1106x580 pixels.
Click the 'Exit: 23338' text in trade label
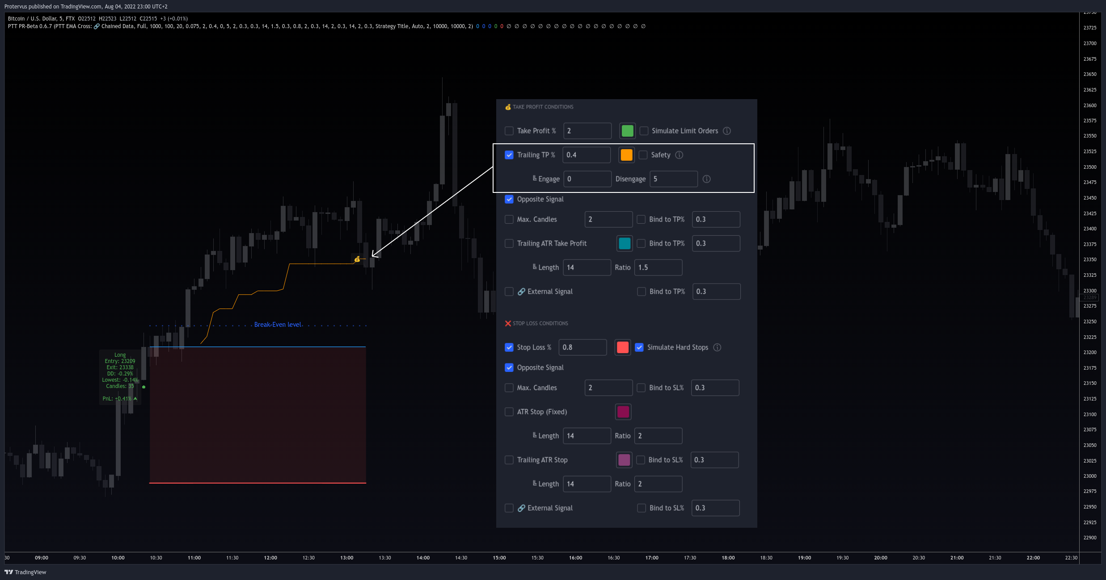coord(120,367)
